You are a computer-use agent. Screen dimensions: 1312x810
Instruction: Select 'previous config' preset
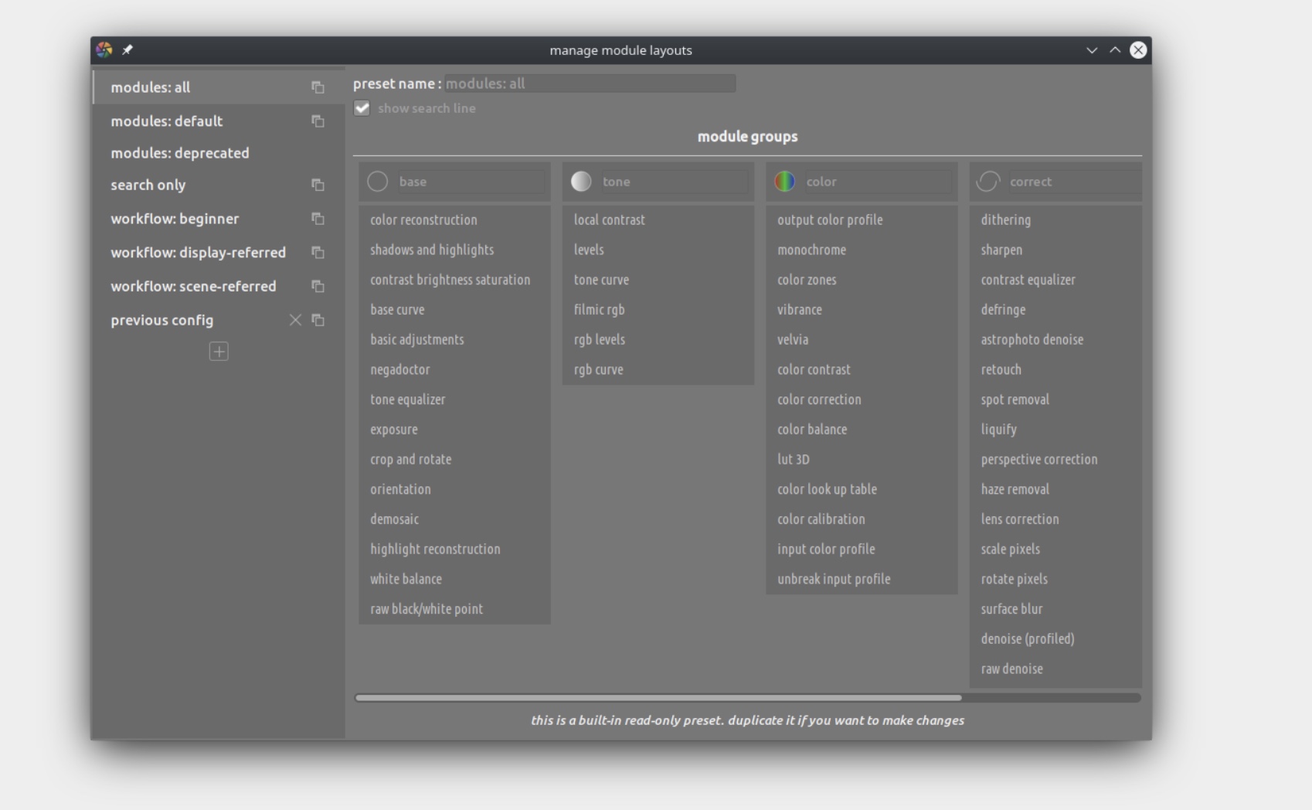pos(219,320)
